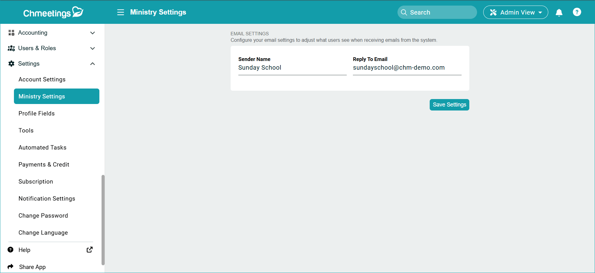
Task: Collapse the Settings section chevron
Action: click(92, 64)
